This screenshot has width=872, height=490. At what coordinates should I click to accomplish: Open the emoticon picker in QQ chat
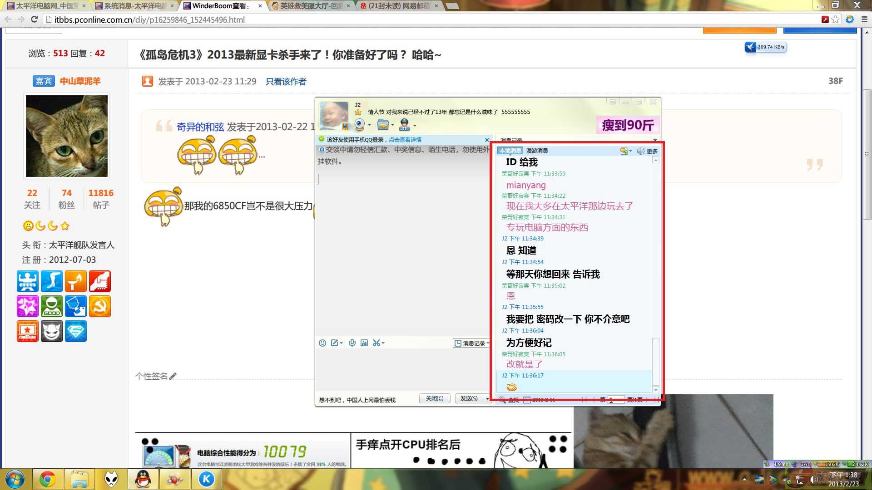pyautogui.click(x=322, y=343)
